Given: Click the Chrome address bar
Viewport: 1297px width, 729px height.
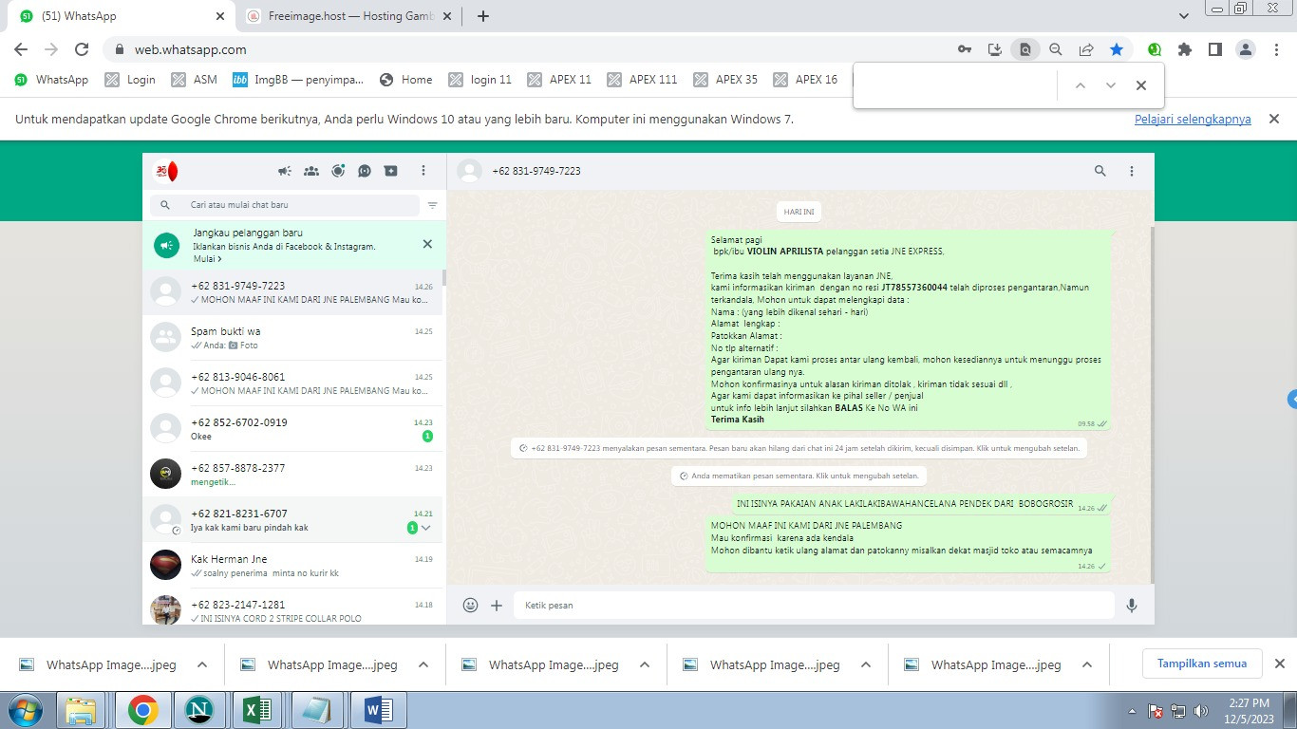Looking at the screenshot, I should [x=532, y=49].
